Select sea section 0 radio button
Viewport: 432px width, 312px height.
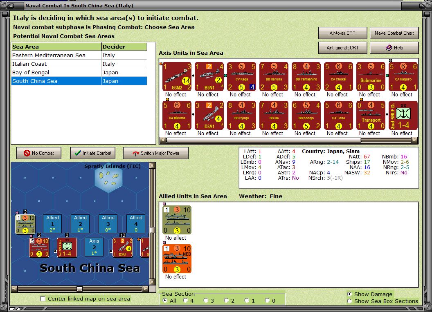click(x=267, y=301)
